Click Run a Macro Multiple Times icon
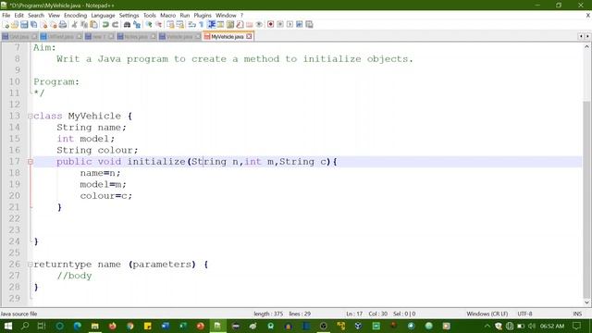This screenshot has height=333, width=592. point(300,25)
